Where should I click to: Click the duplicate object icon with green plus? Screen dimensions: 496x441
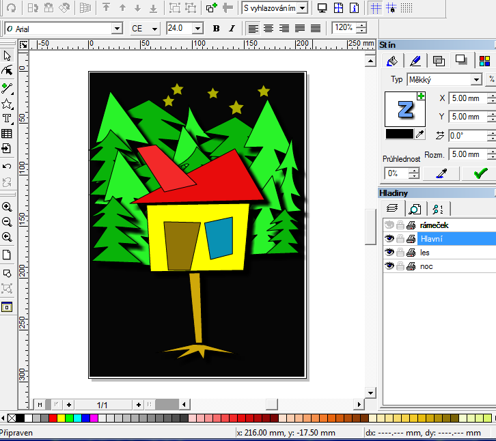(212, 8)
